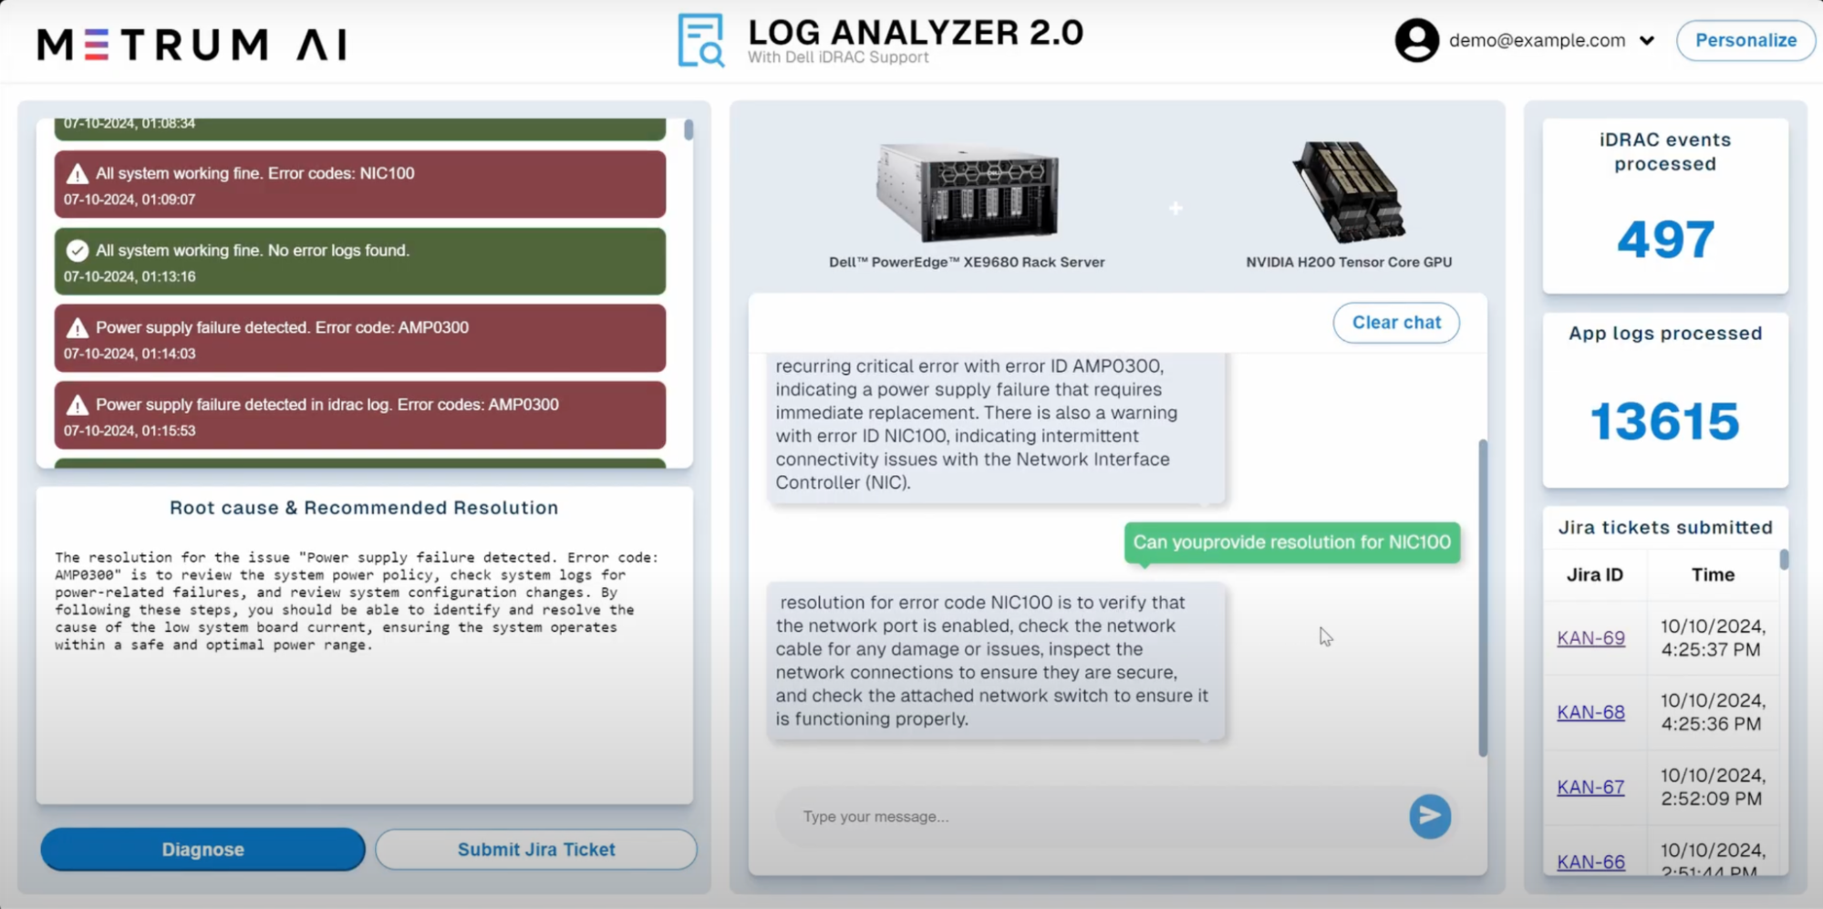
Task: Open the KAN-67 Jira ticket link
Action: click(x=1590, y=787)
